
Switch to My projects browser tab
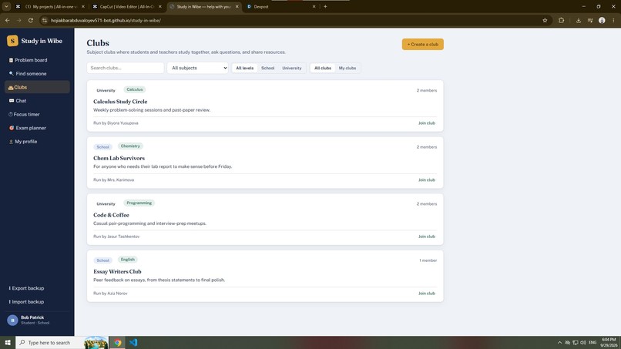[x=50, y=7]
